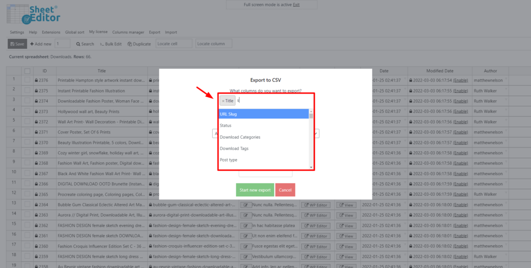Cancel the Export to CSV dialog
The image size is (531, 268).
[x=285, y=190]
